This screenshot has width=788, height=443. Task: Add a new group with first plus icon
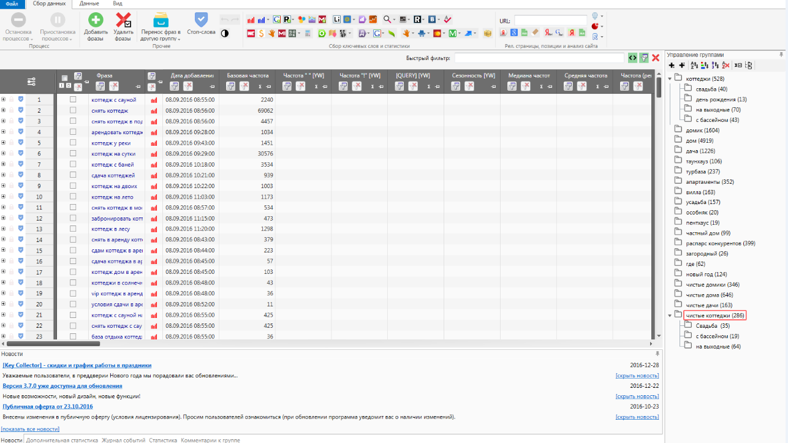tap(672, 65)
